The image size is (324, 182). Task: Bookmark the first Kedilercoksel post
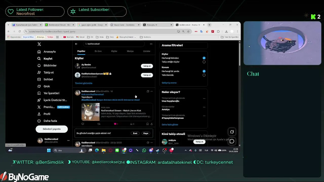click(x=147, y=124)
